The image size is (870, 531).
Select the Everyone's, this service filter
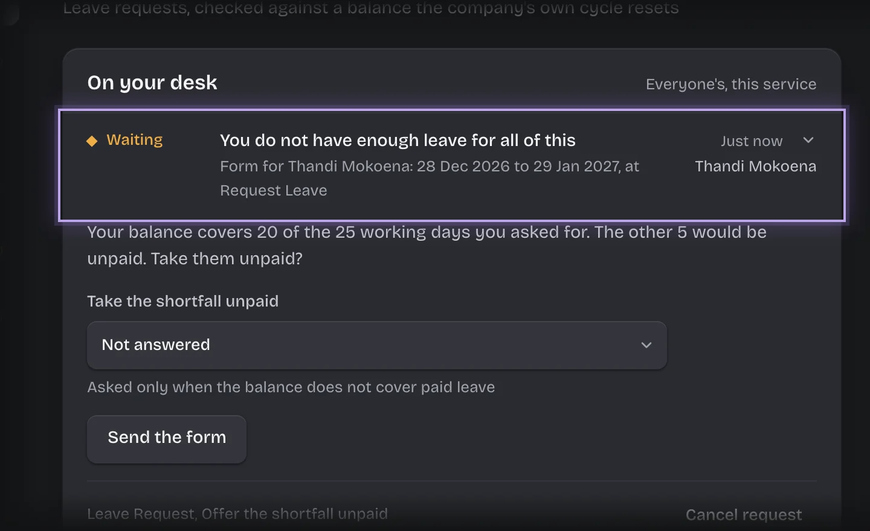click(x=731, y=84)
